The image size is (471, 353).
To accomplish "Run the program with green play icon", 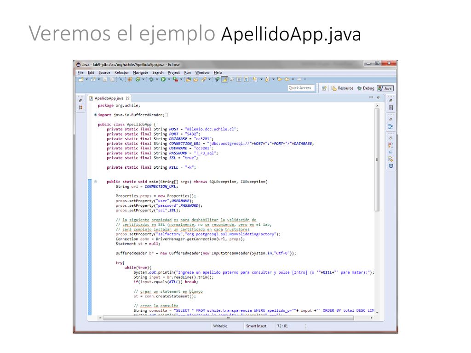I will [x=163, y=79].
